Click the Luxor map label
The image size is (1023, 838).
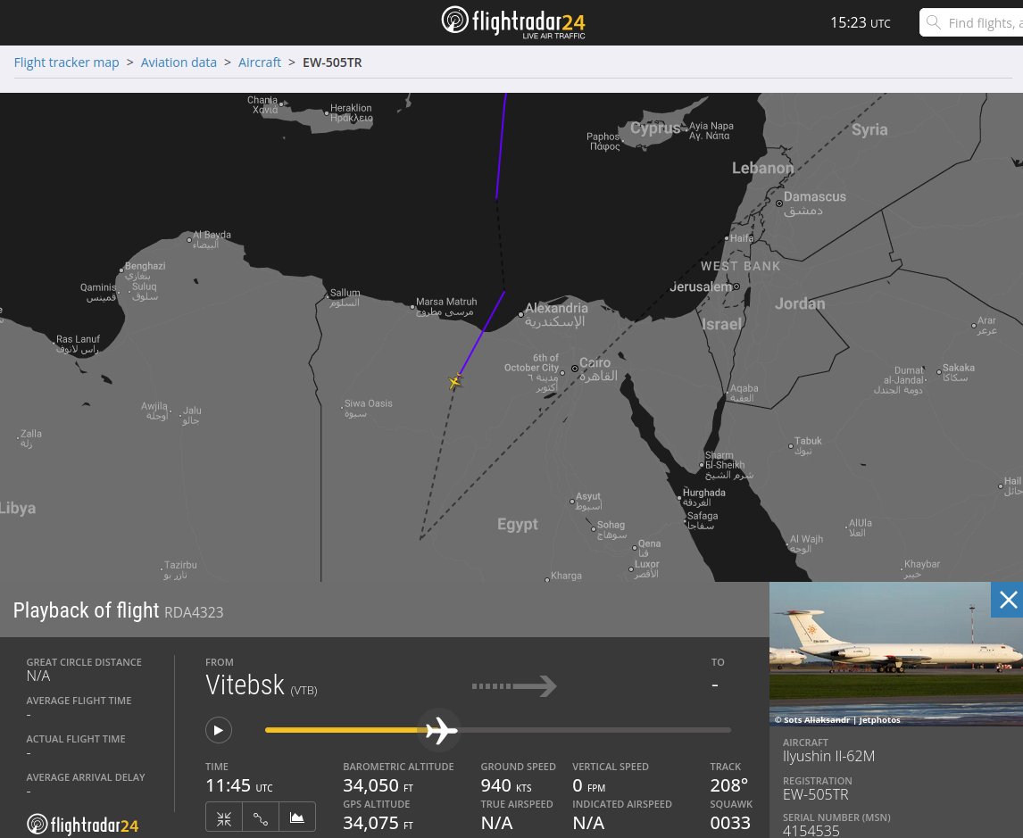pyautogui.click(x=646, y=568)
